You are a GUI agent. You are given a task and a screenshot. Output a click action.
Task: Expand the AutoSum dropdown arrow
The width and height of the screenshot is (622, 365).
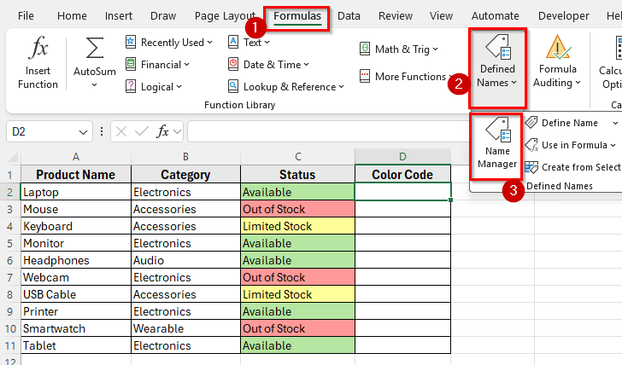94,84
